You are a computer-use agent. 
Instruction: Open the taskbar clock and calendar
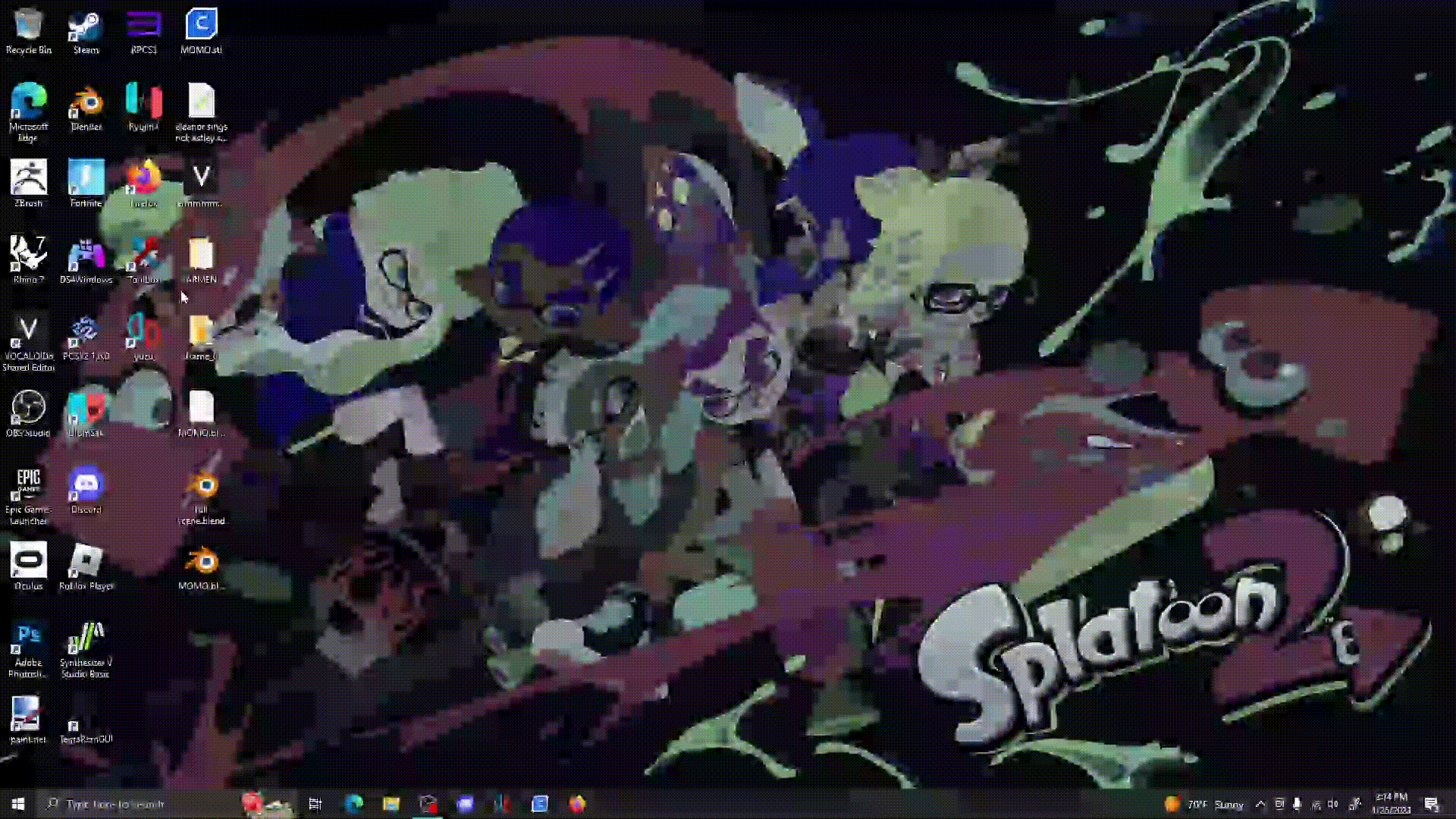pyautogui.click(x=1391, y=804)
